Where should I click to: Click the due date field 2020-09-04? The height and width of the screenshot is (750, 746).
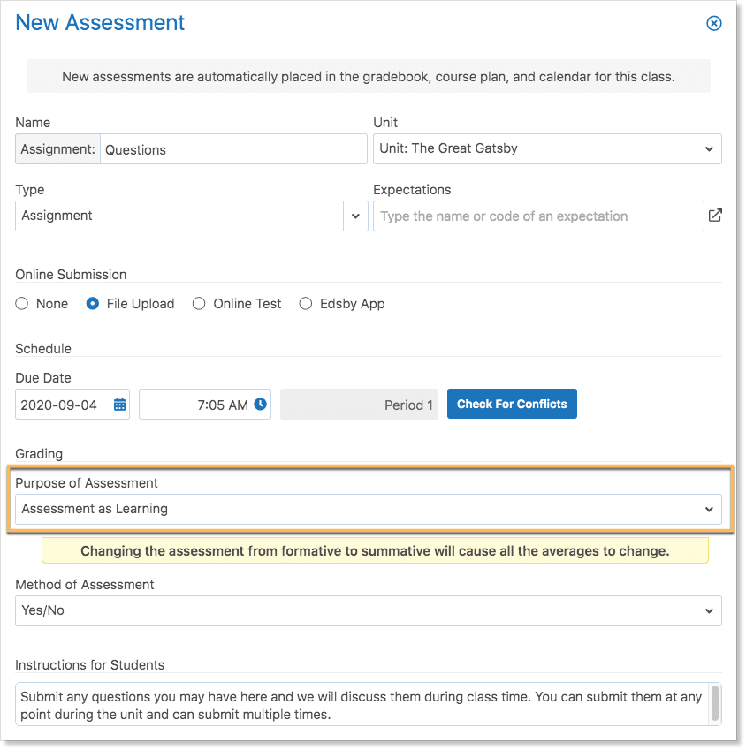(x=63, y=405)
